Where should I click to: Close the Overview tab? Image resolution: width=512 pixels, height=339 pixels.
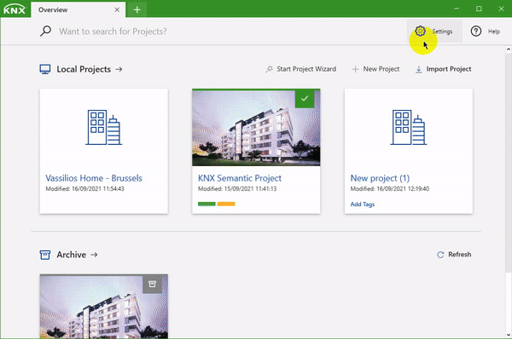click(117, 9)
